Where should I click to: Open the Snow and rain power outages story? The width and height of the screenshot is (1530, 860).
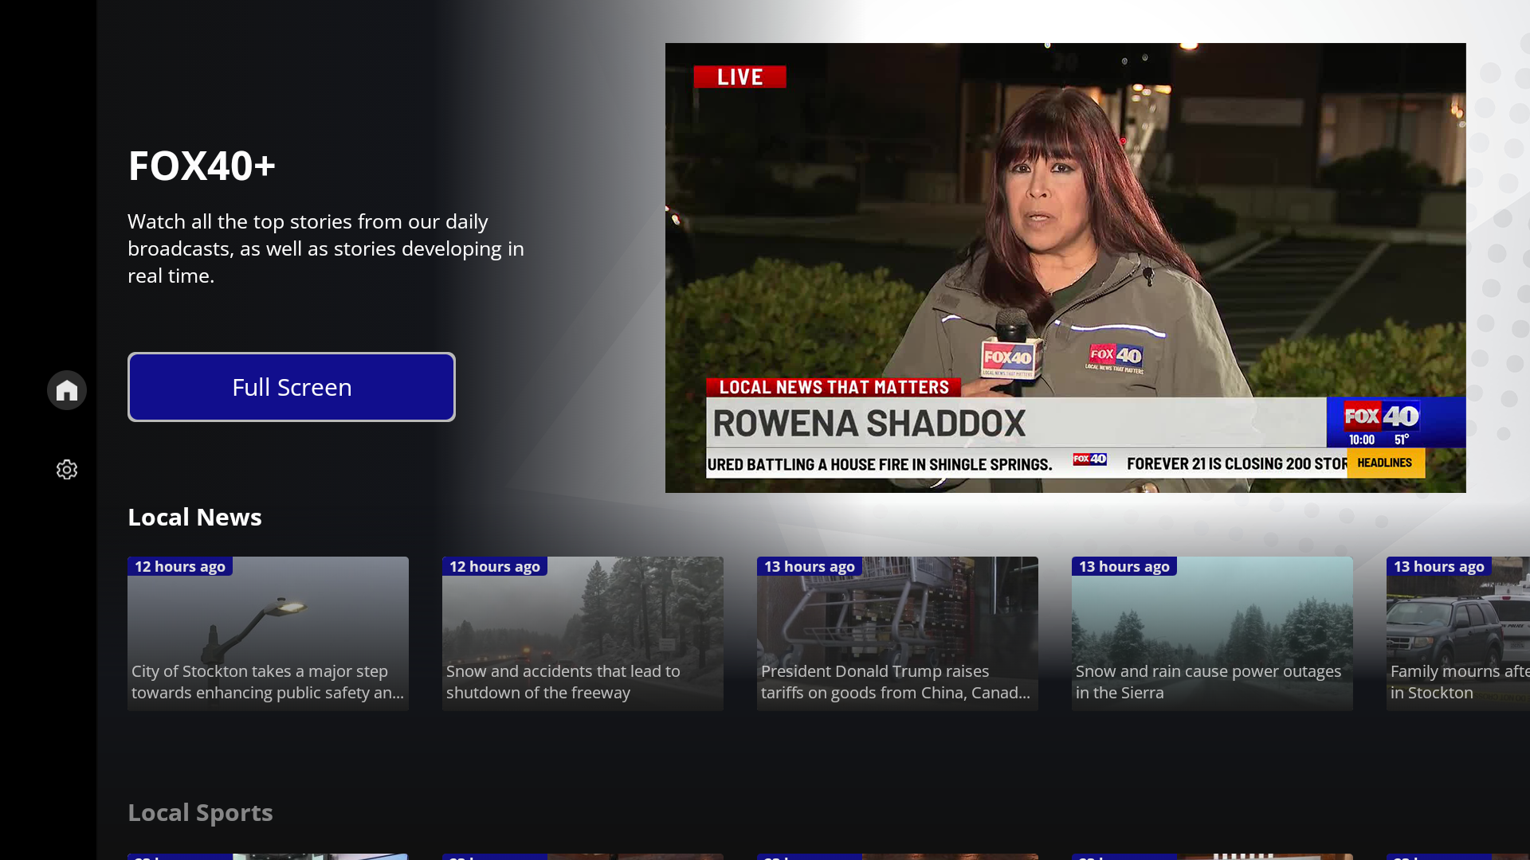pos(1212,634)
